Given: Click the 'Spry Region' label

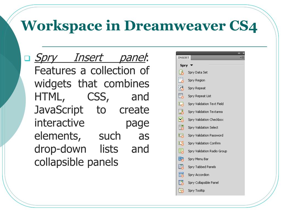Looking at the screenshot, I should (x=196, y=80).
